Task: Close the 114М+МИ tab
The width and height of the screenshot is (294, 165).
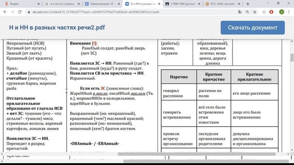Action: [199, 4]
